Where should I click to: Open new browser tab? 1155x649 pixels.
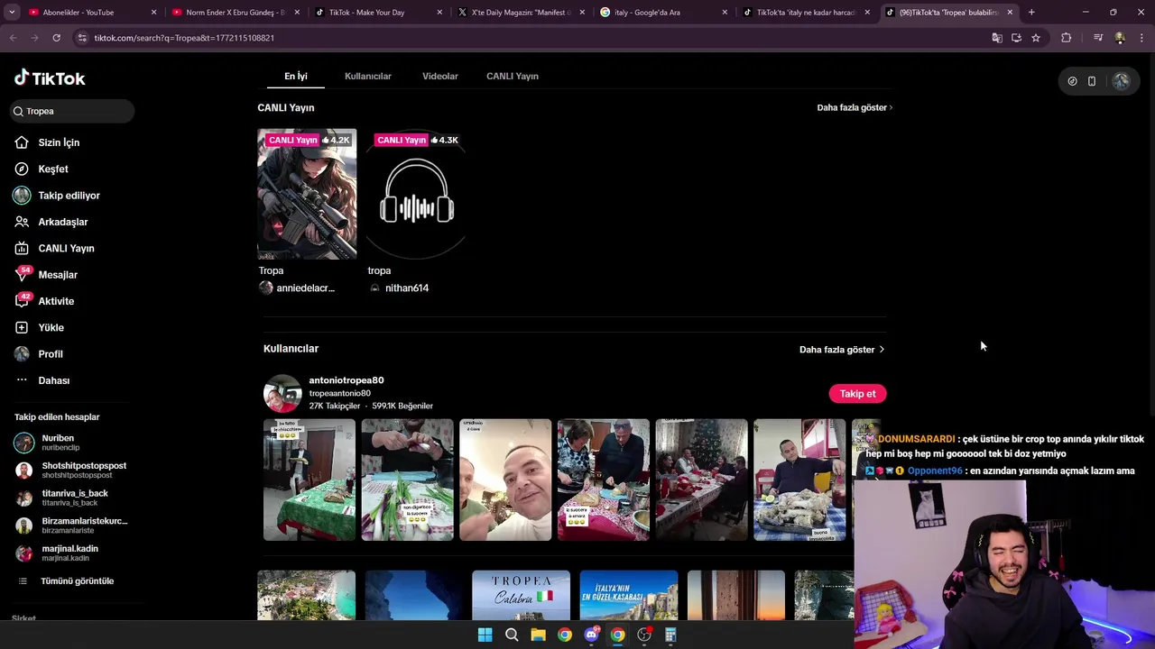(x=1031, y=13)
